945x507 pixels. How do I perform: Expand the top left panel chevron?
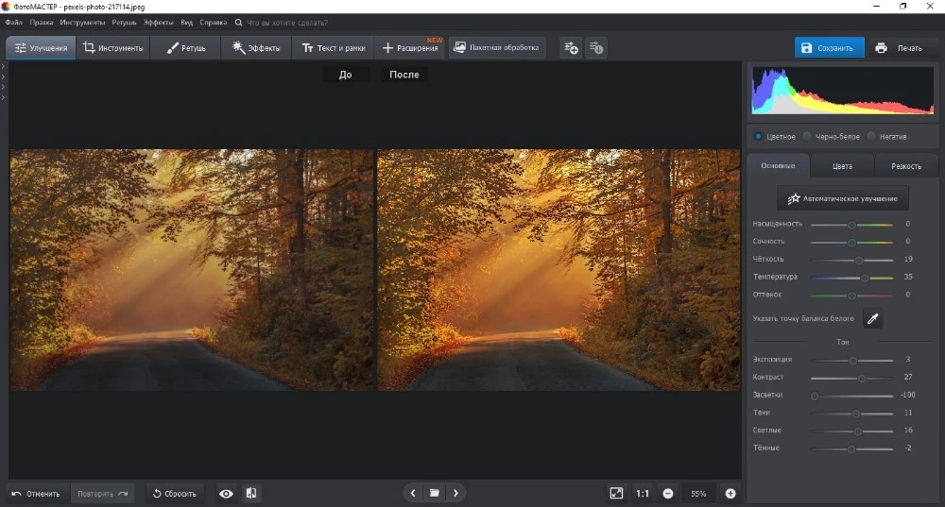pyautogui.click(x=4, y=67)
